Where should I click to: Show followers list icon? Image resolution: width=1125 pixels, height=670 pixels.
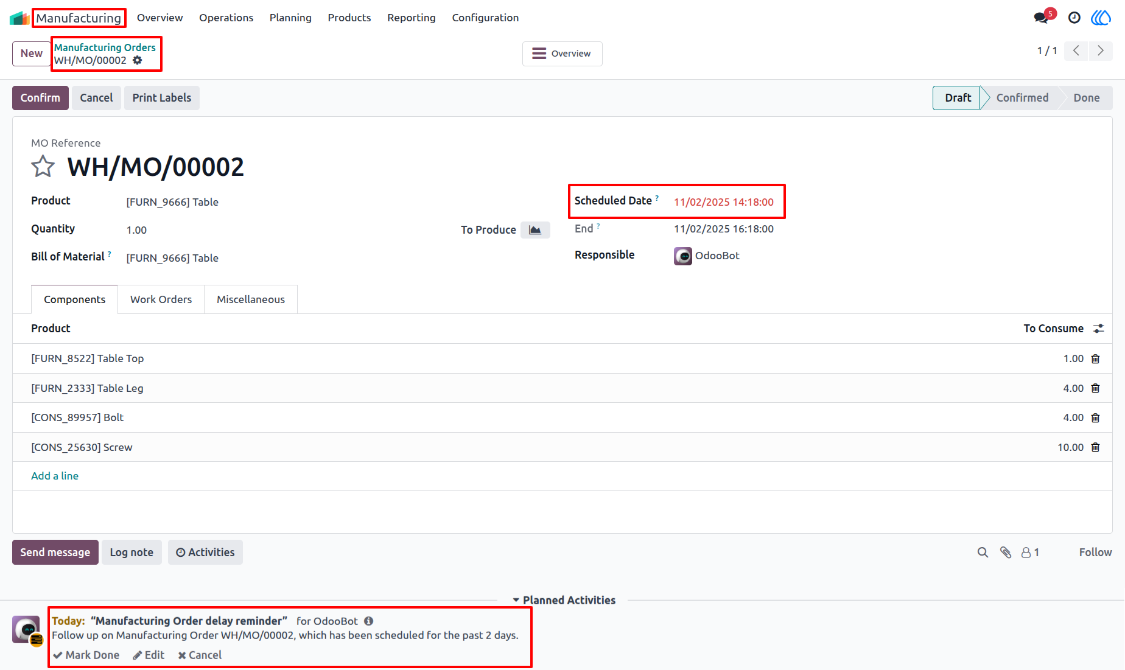point(1030,553)
